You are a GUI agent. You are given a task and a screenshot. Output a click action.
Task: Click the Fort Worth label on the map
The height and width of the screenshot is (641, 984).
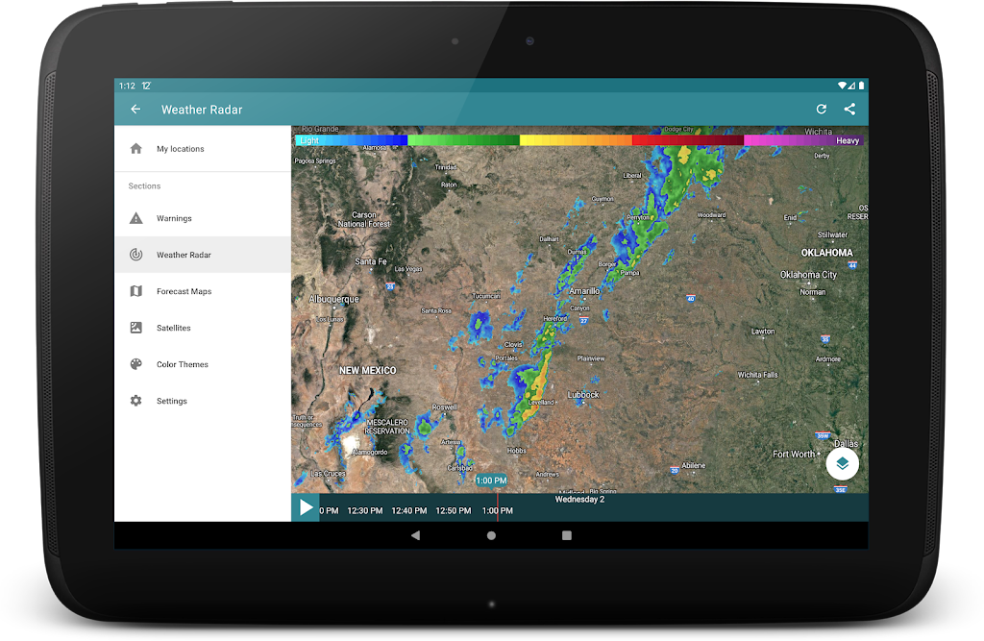coord(793,454)
